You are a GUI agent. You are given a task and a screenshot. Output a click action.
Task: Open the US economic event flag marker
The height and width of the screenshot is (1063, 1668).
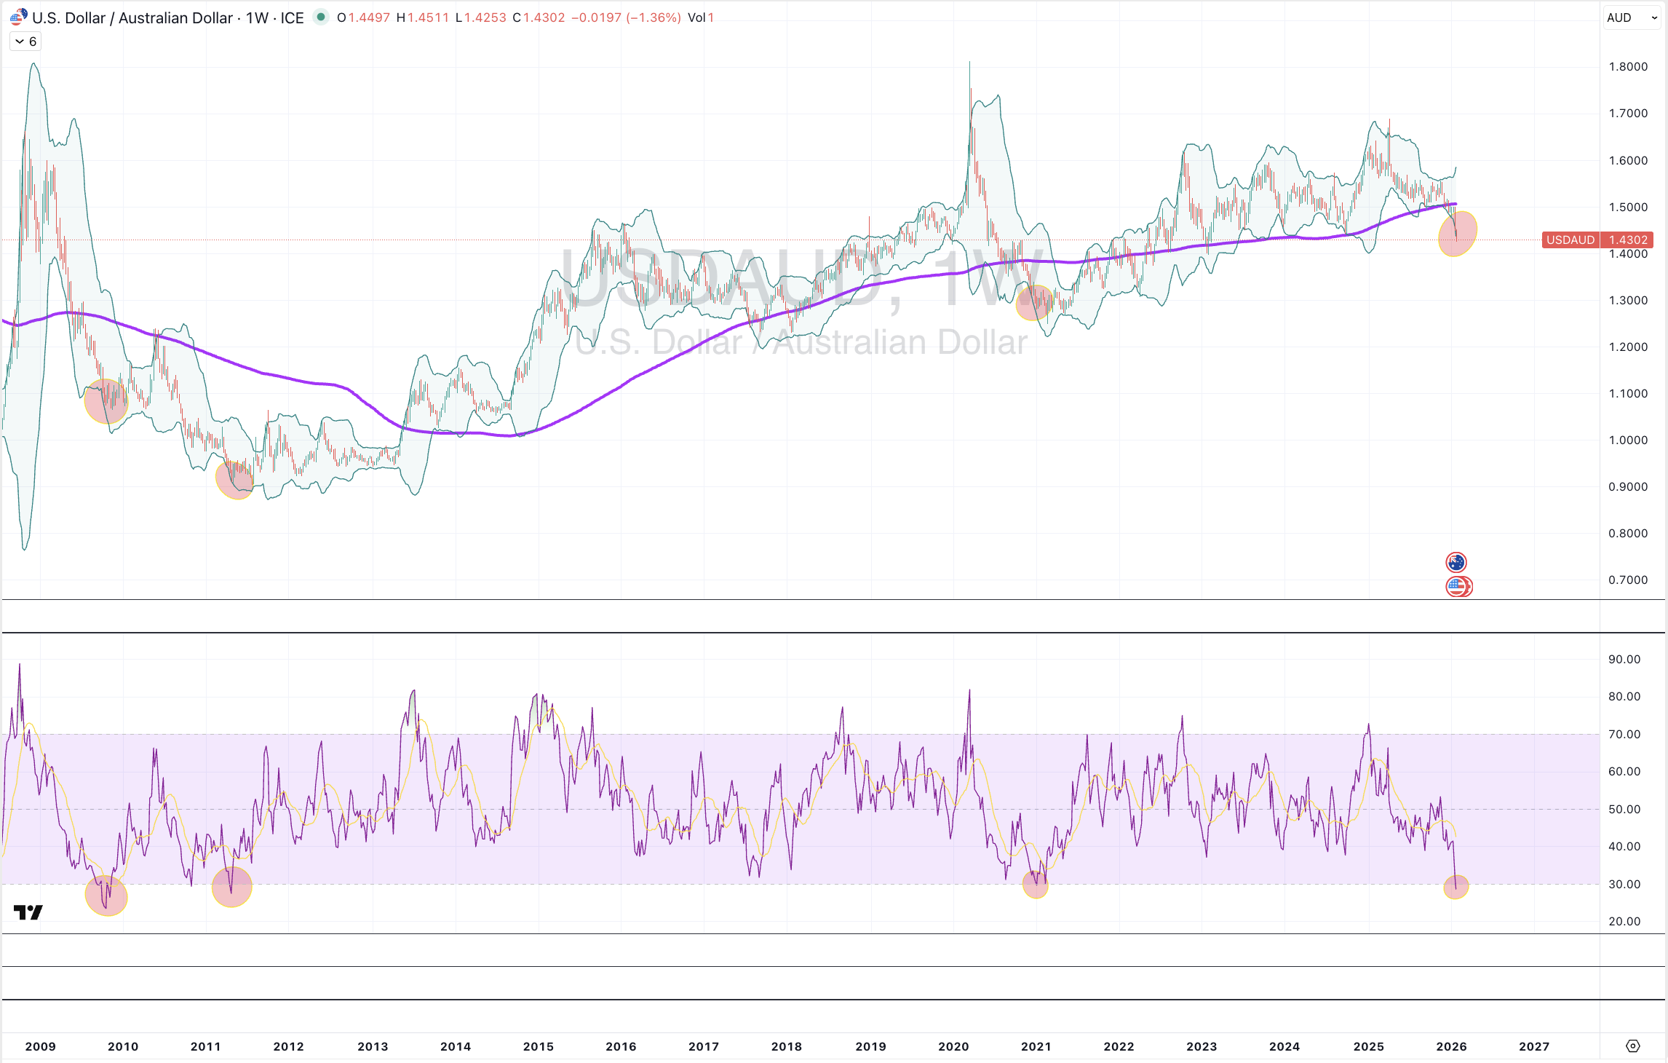pos(1458,586)
